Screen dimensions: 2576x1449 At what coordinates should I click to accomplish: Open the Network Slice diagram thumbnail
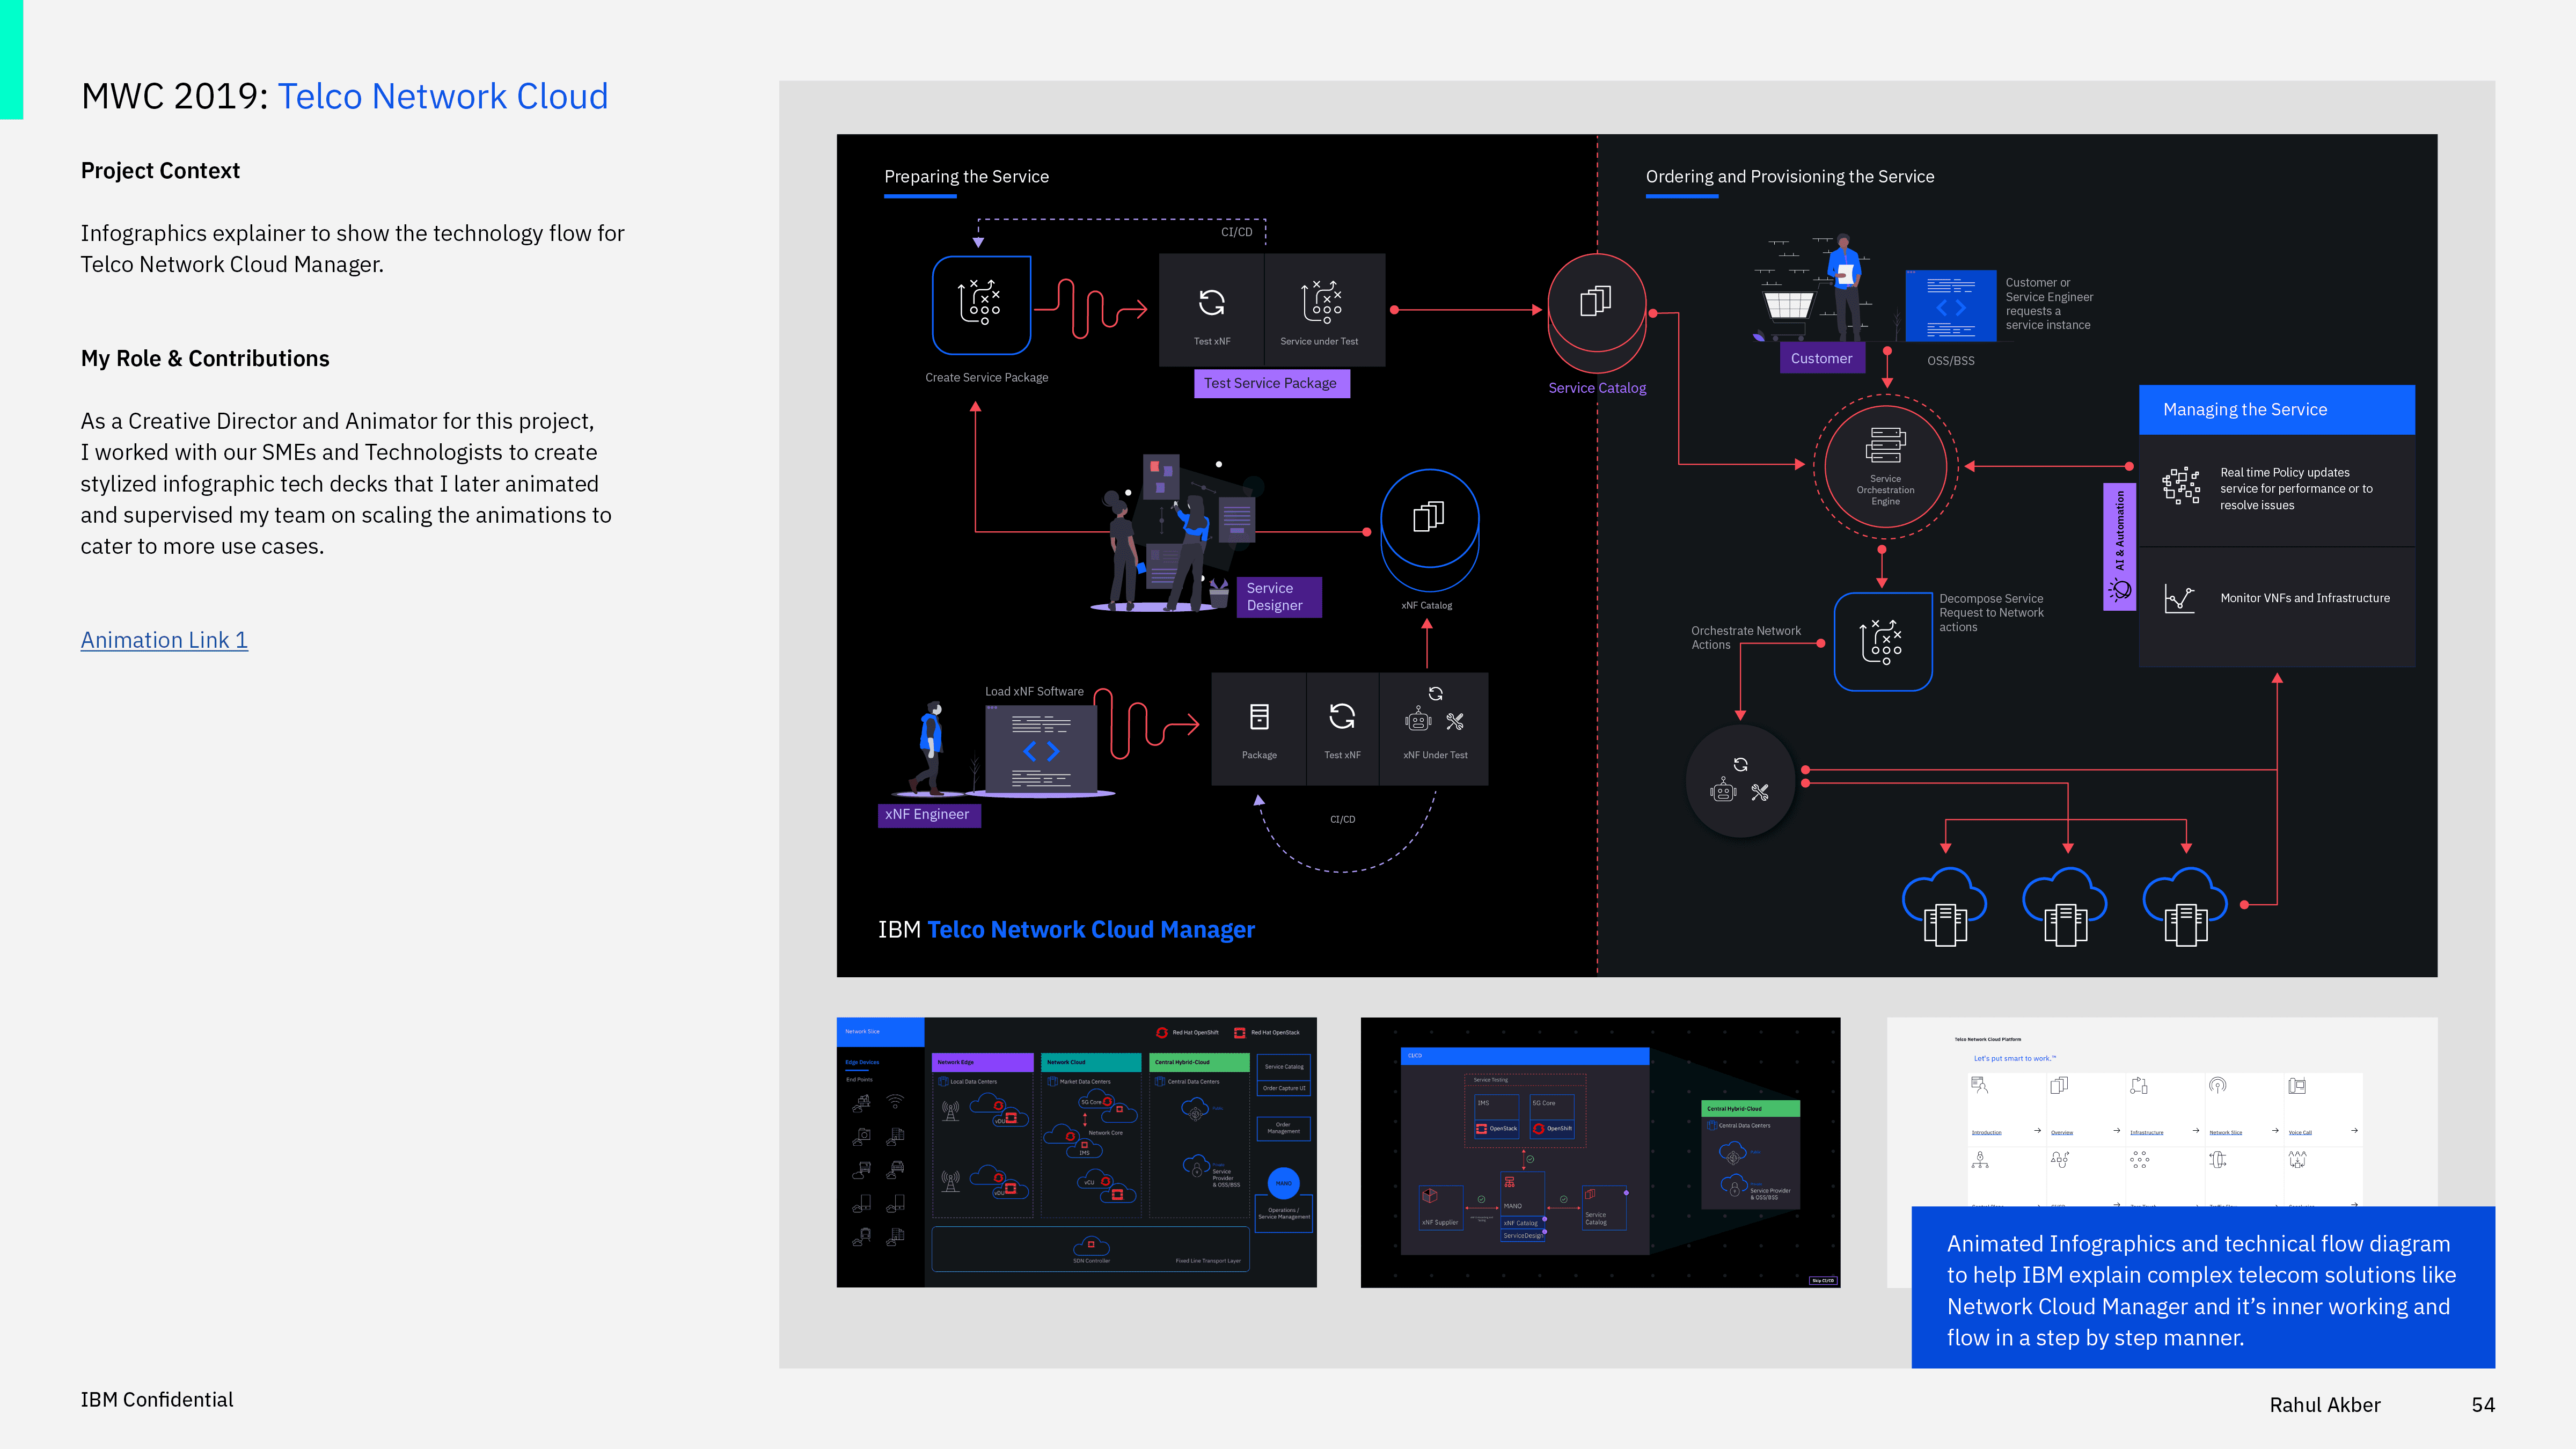[1076, 1152]
